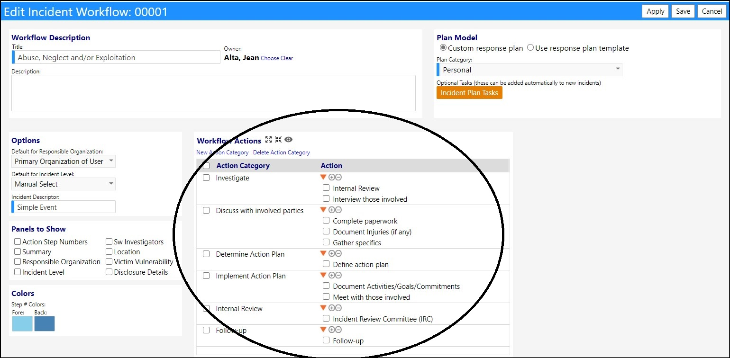
Task: Toggle the Workflow Actions eye icon
Action: [x=288, y=140]
